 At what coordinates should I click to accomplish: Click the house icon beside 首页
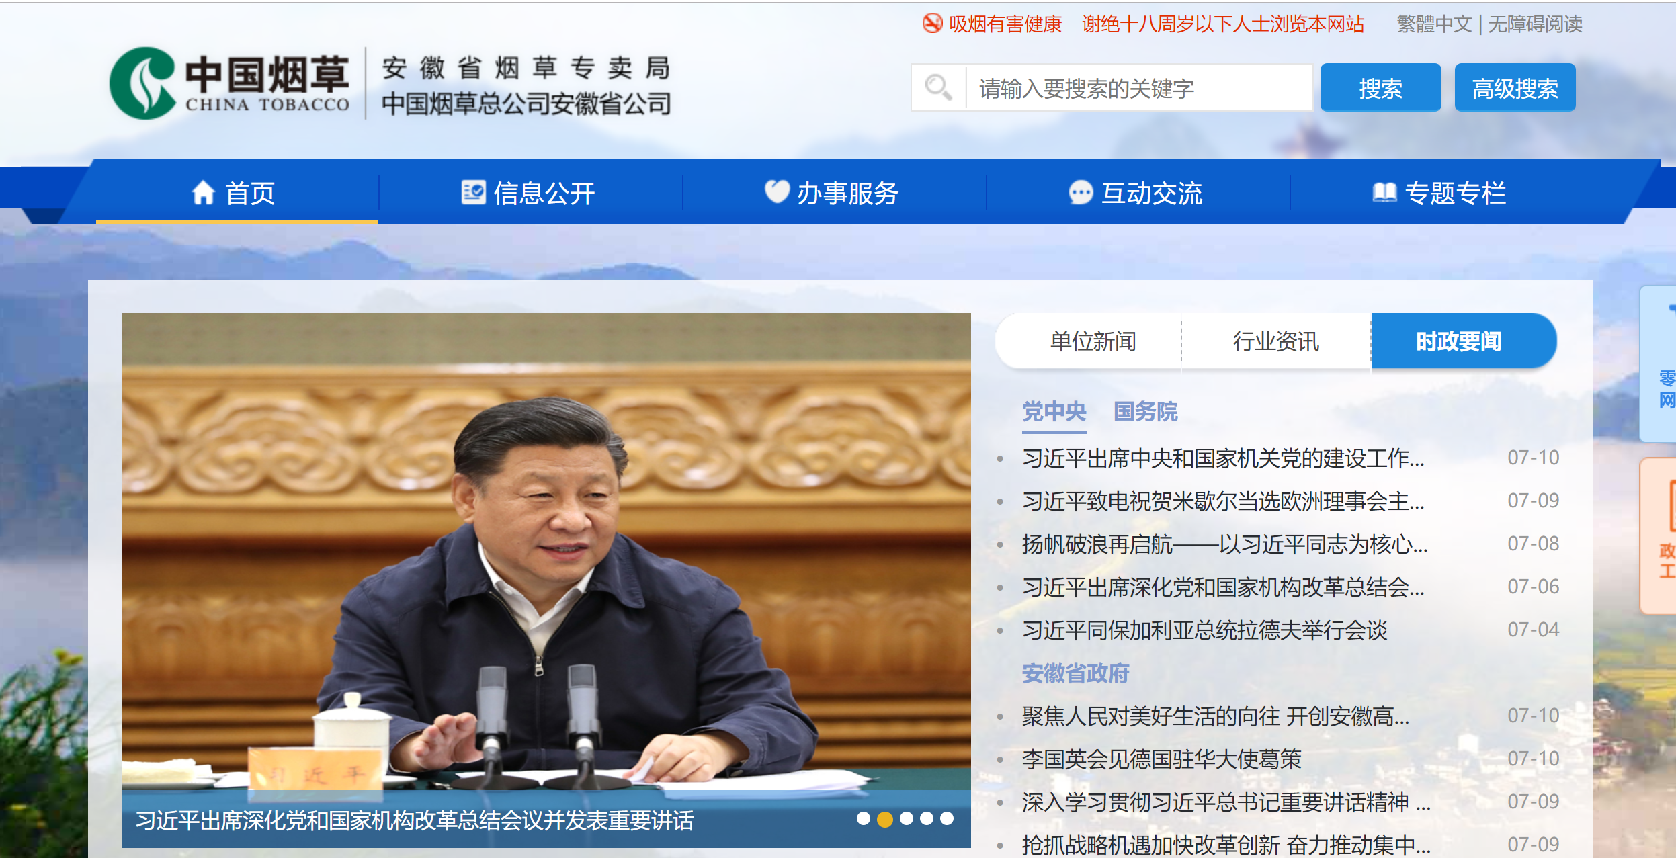[203, 193]
